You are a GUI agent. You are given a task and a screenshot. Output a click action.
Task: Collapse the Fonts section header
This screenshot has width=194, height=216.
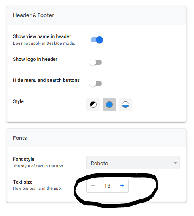(x=97, y=138)
